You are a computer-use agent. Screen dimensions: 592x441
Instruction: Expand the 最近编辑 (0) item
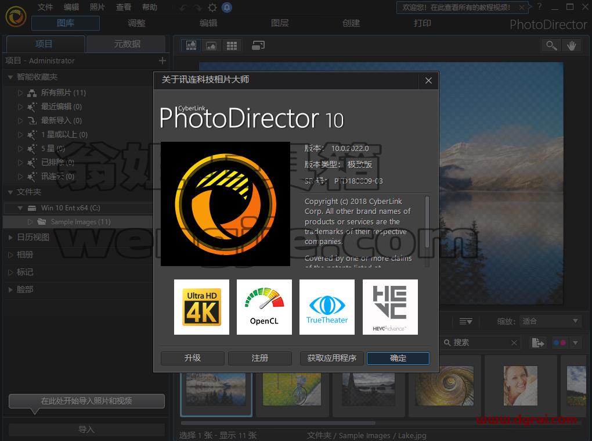(20, 106)
